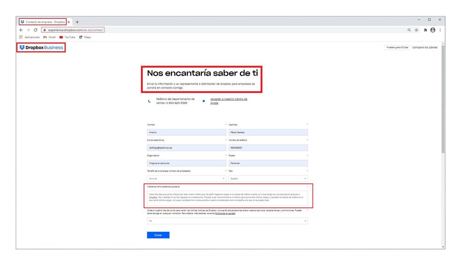460x264 pixels.
Task: Click the heading Nos encantaría saber de ti
Action: click(x=203, y=73)
